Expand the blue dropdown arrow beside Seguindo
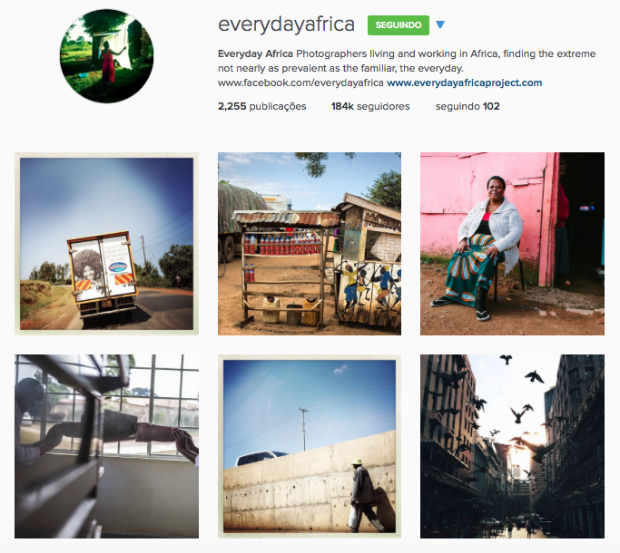Screen dimensions: 620x553 click(x=440, y=24)
